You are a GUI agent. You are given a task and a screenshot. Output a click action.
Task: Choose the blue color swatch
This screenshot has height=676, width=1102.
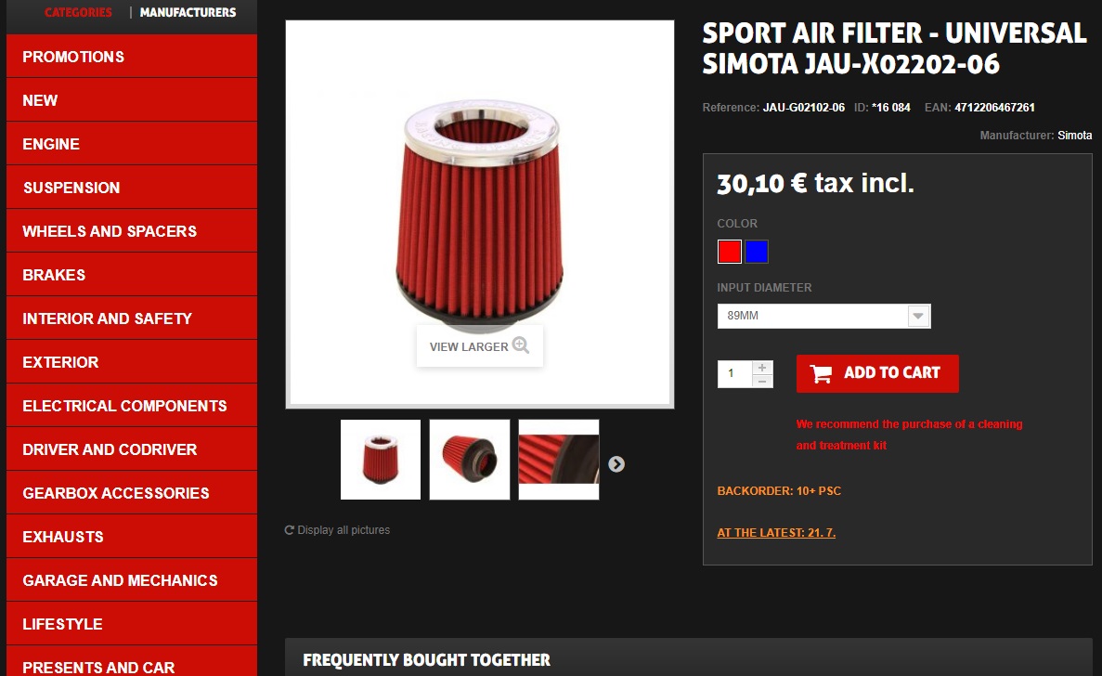click(x=757, y=252)
